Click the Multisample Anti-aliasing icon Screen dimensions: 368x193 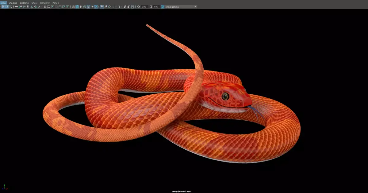coord(109,7)
